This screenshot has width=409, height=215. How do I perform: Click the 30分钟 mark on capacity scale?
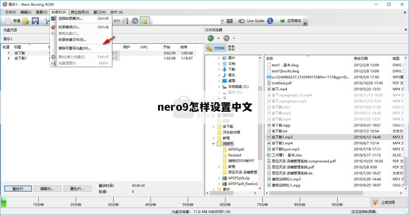pos(113,204)
